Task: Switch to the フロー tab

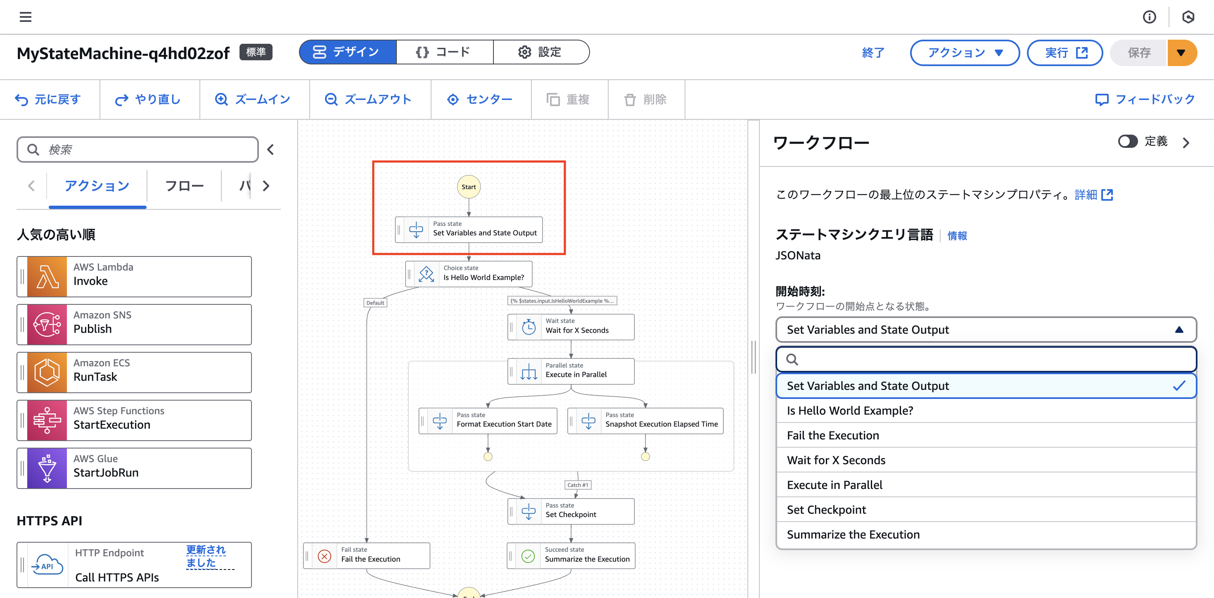Action: click(184, 186)
